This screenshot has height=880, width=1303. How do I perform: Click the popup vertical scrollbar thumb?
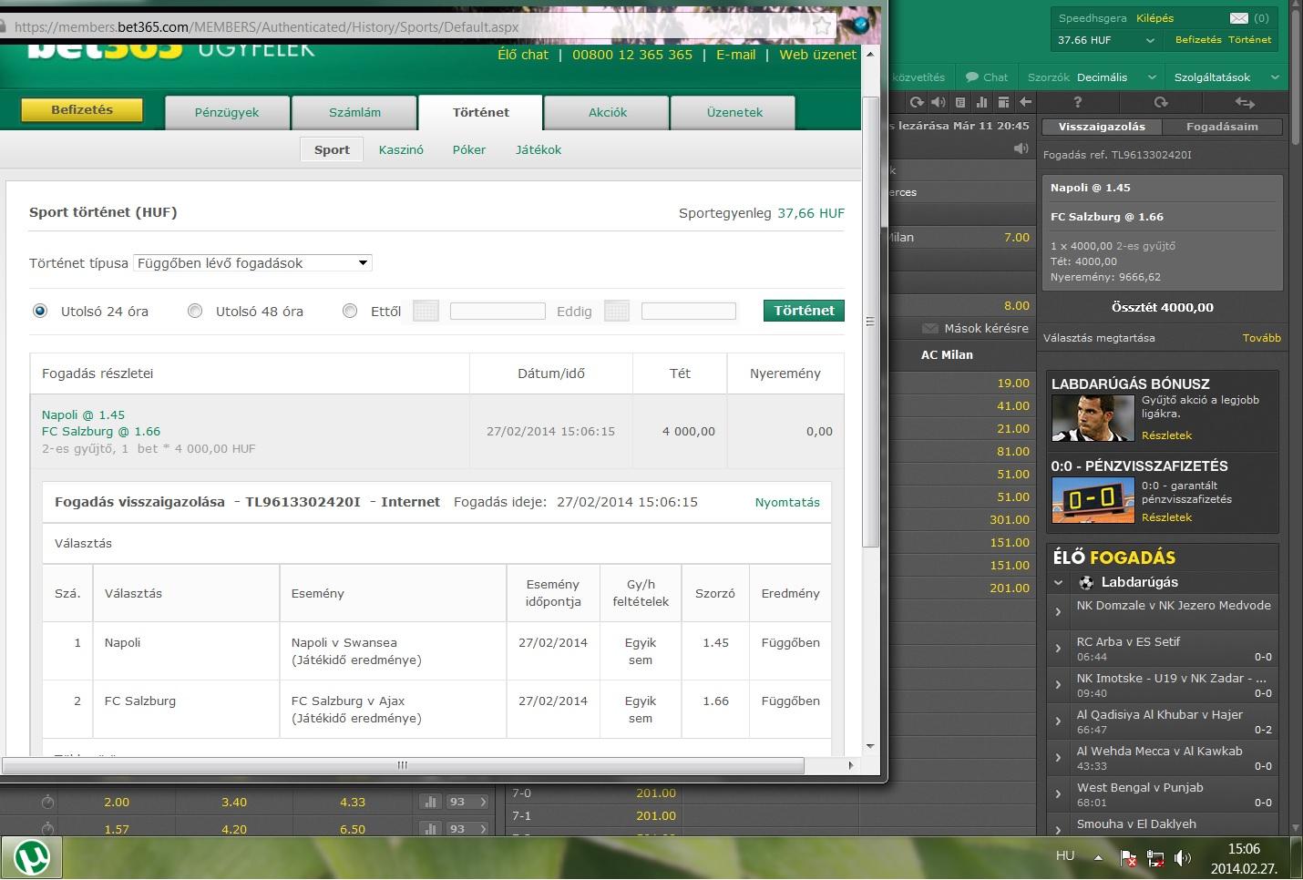coord(870,321)
